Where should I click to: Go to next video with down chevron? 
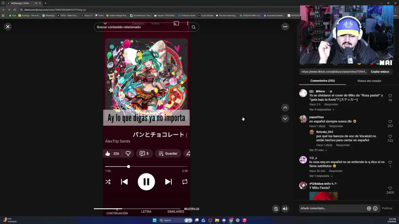[285, 119]
